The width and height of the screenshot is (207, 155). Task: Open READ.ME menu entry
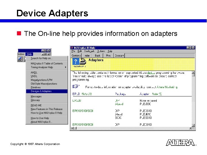(x=36, y=105)
